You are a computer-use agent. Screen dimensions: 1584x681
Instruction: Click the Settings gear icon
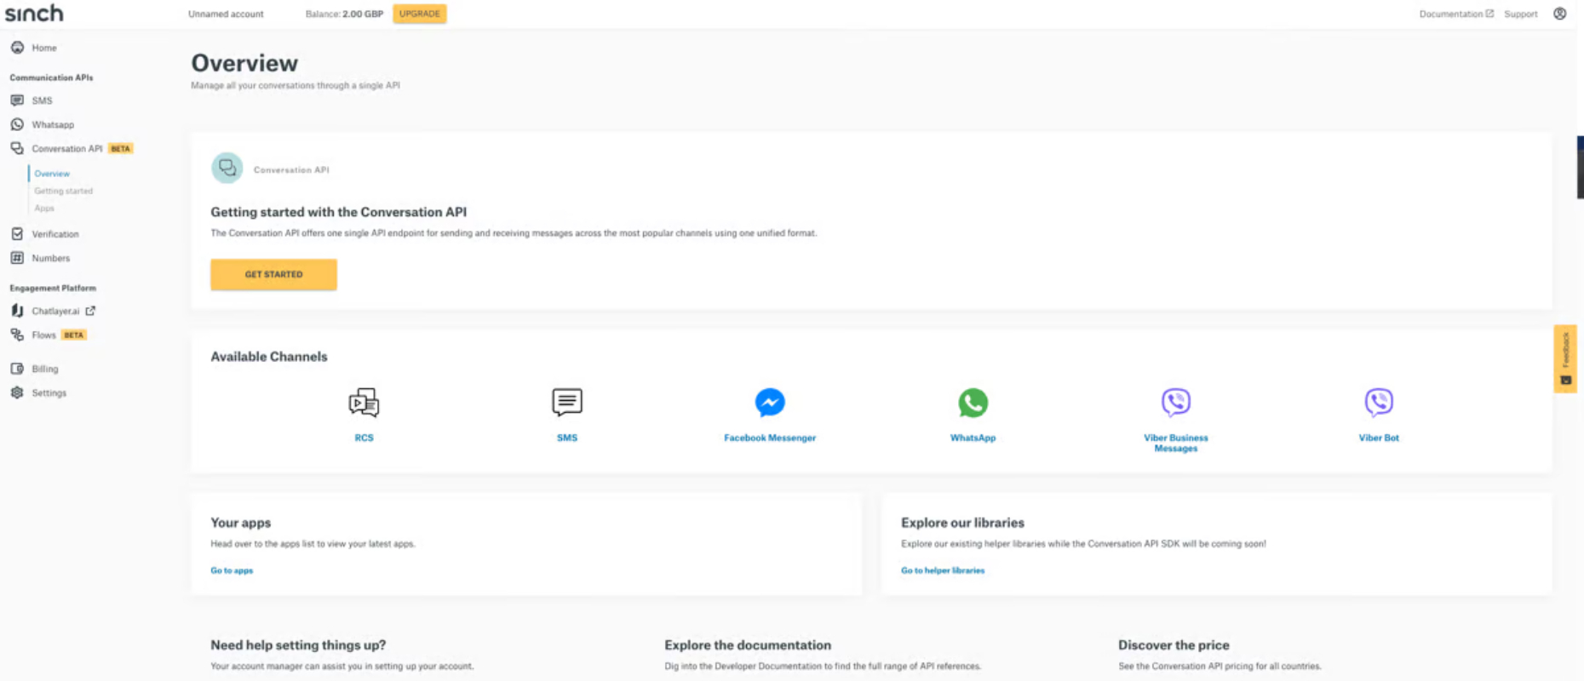click(17, 392)
